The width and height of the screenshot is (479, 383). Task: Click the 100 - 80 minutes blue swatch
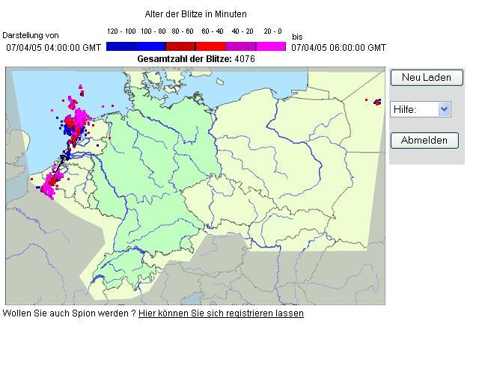(150, 46)
